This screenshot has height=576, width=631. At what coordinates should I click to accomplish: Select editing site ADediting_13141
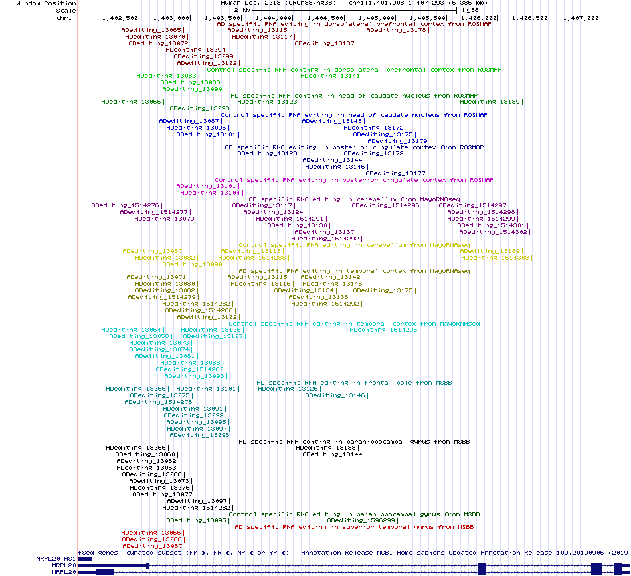click(332, 76)
